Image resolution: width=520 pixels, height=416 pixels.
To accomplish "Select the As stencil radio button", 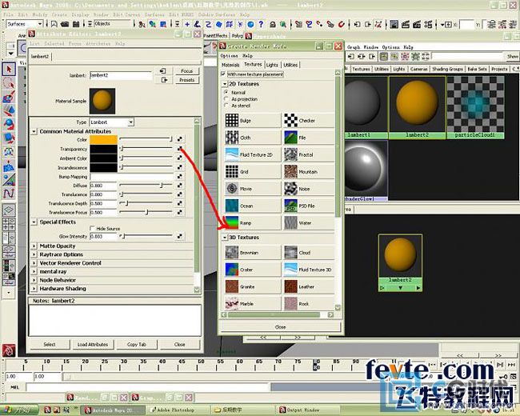I will coord(226,105).
